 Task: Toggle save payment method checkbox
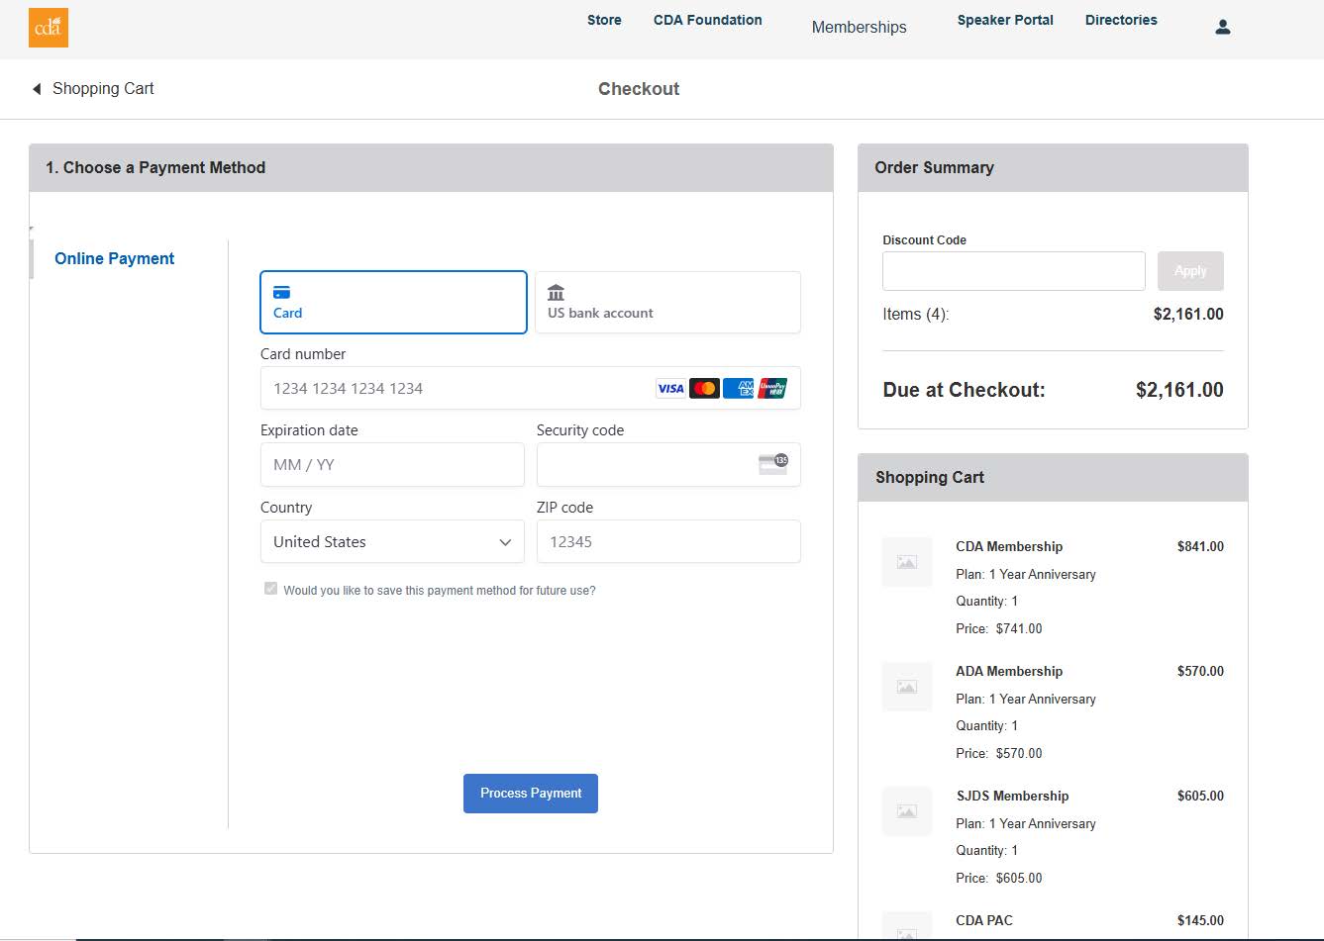(270, 589)
